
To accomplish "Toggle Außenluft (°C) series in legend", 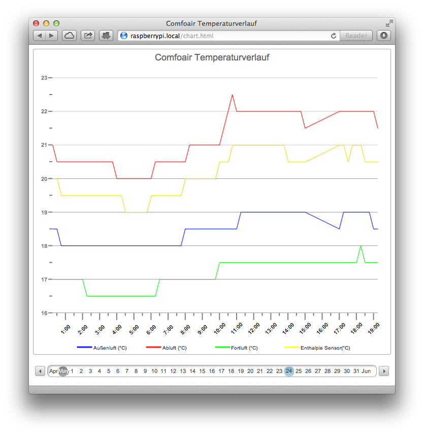I will [x=102, y=348].
